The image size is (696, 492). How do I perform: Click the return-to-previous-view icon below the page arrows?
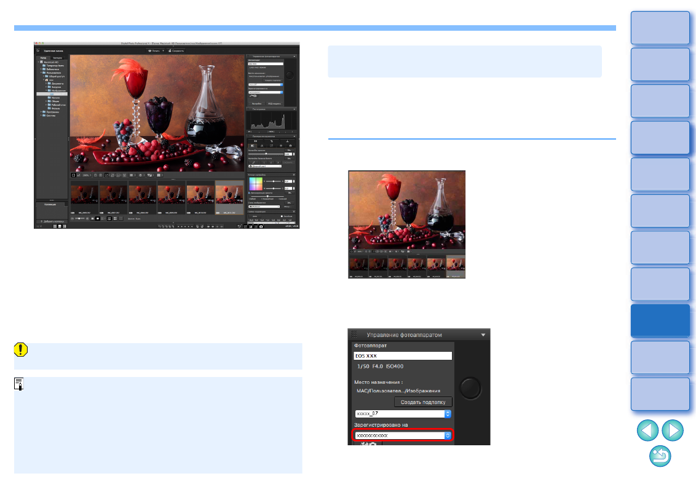click(x=660, y=456)
